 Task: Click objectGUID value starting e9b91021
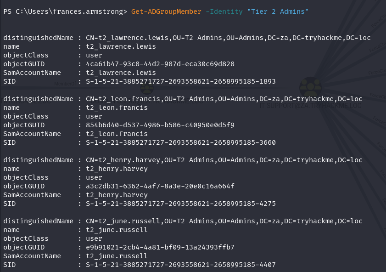coord(160,247)
